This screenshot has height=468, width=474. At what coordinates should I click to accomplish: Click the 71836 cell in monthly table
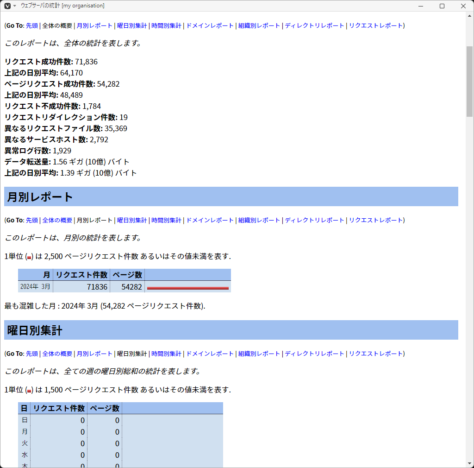pyautogui.click(x=81, y=286)
